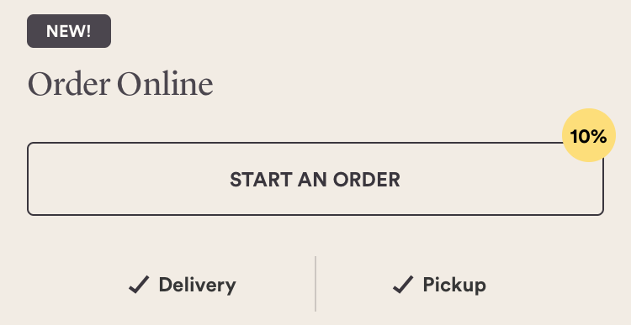Click the word Order in the heading
This screenshot has width=631, height=325.
click(x=68, y=84)
